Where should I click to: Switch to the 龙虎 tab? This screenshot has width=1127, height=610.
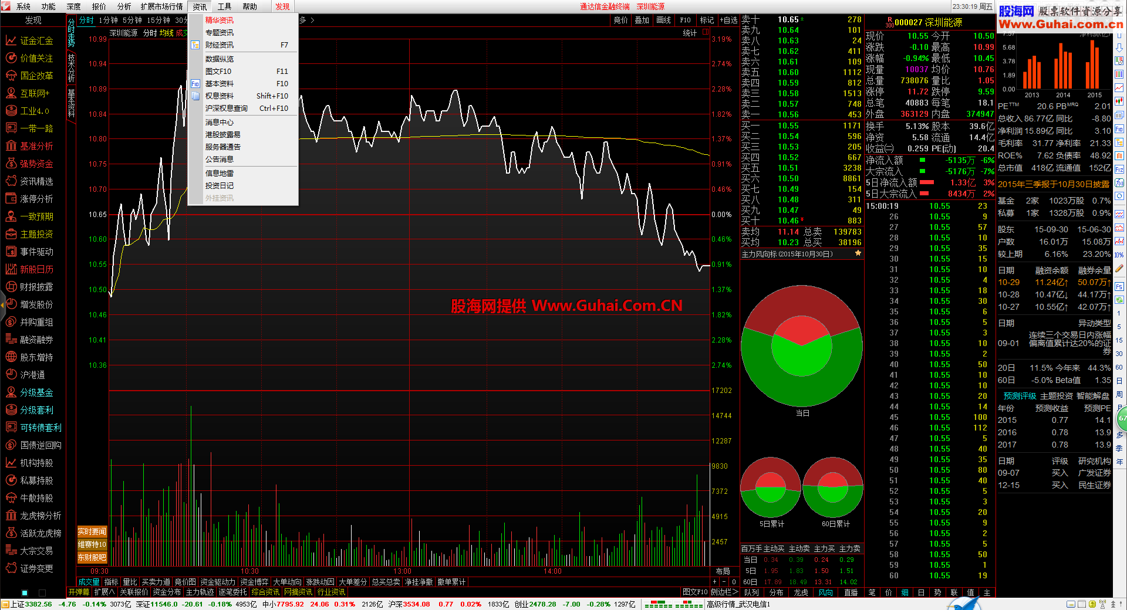click(x=801, y=592)
